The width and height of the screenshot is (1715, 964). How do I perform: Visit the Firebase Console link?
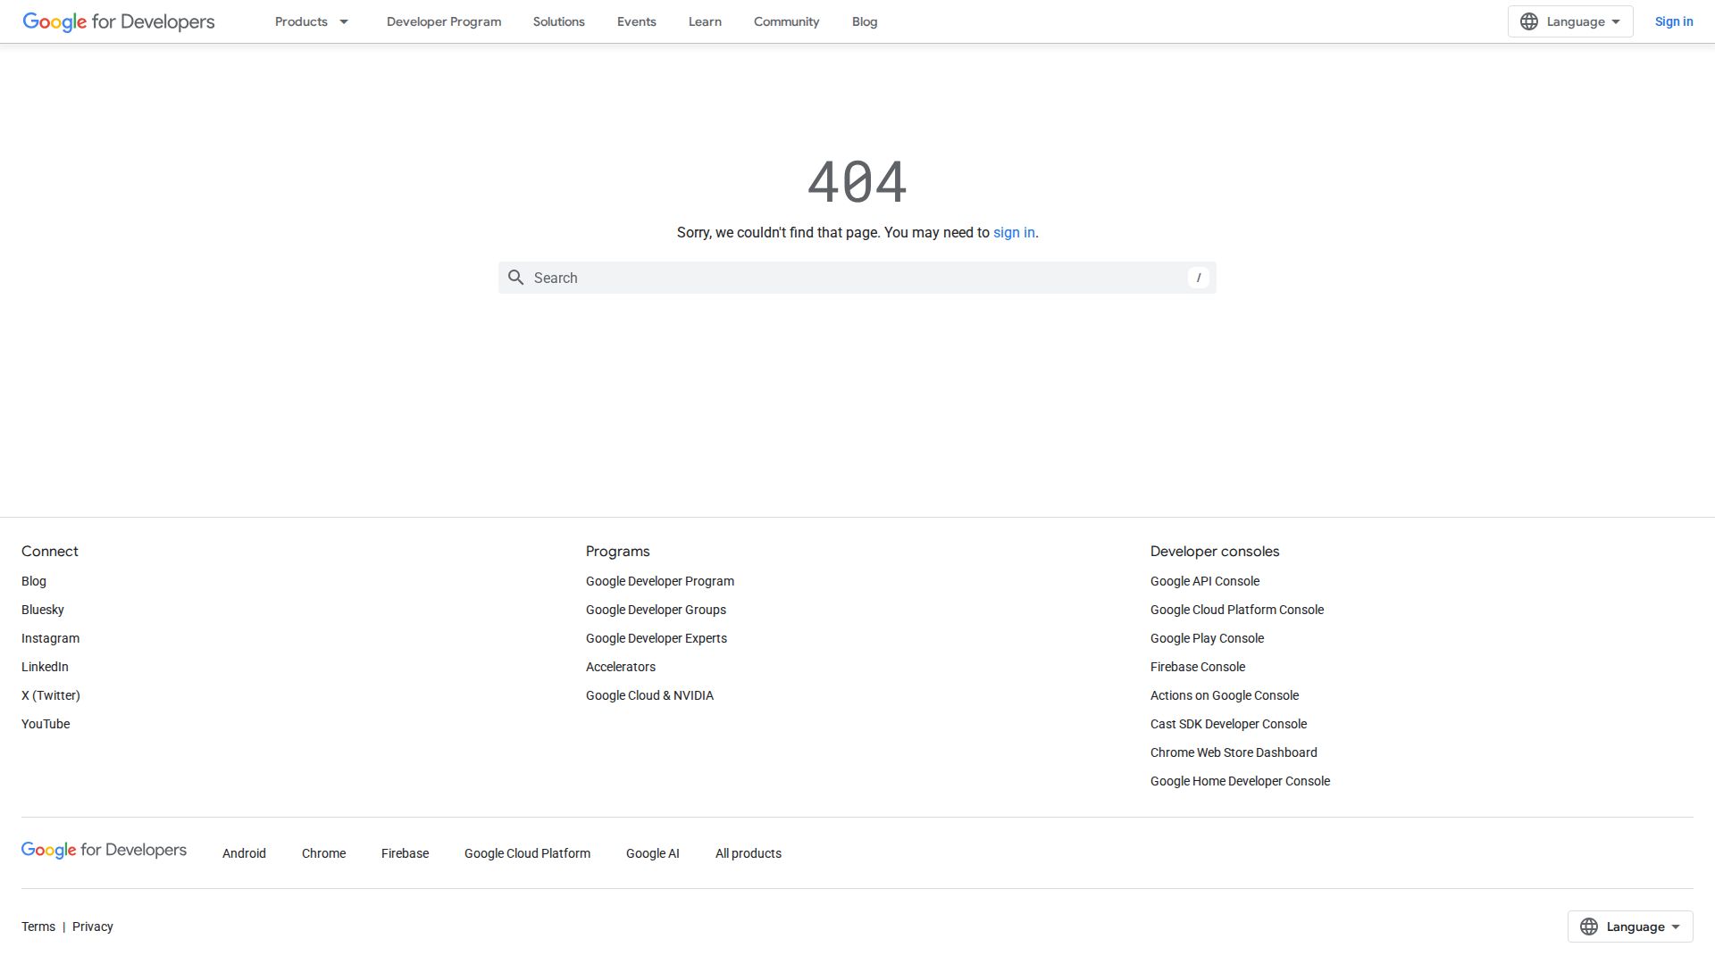click(1197, 667)
